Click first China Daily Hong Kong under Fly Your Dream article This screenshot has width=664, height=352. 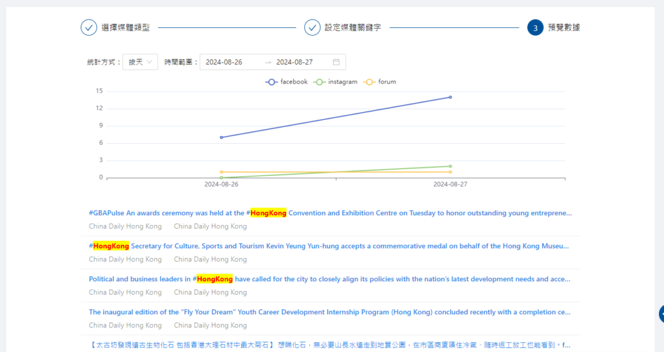(125, 325)
